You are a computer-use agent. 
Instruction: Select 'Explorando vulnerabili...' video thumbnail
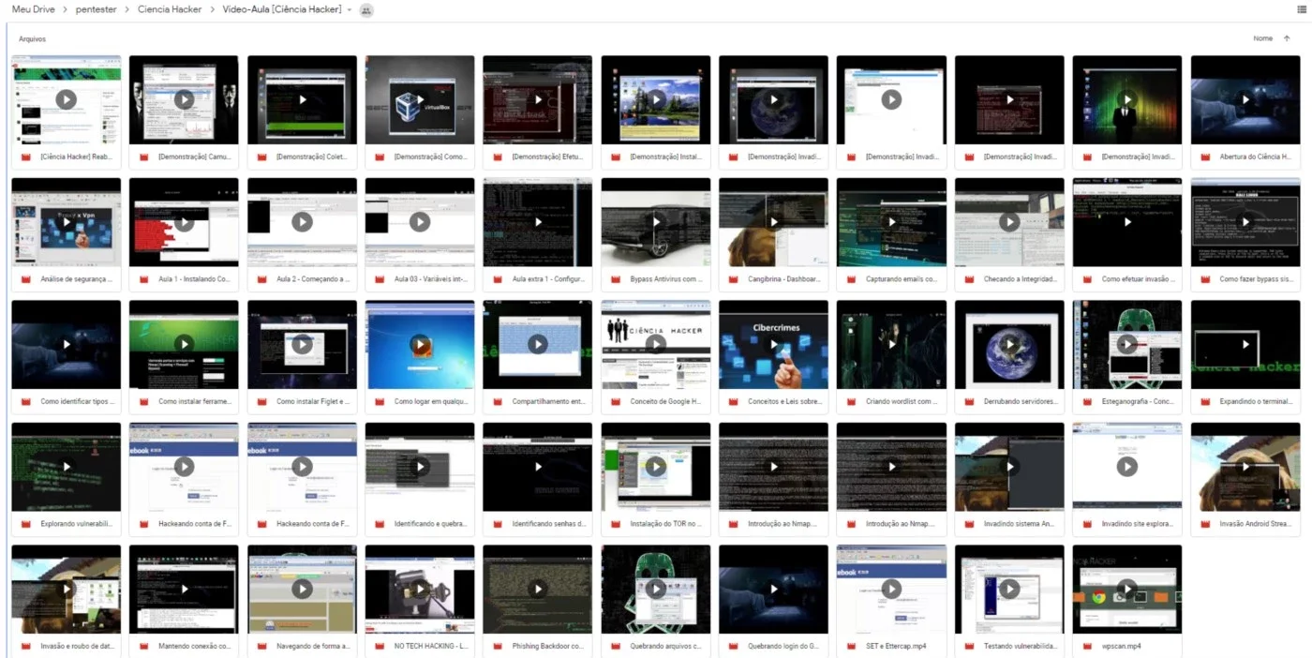(x=66, y=467)
